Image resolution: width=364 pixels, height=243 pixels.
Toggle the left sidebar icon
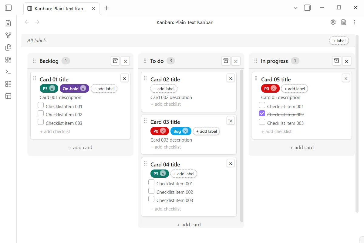8,8
